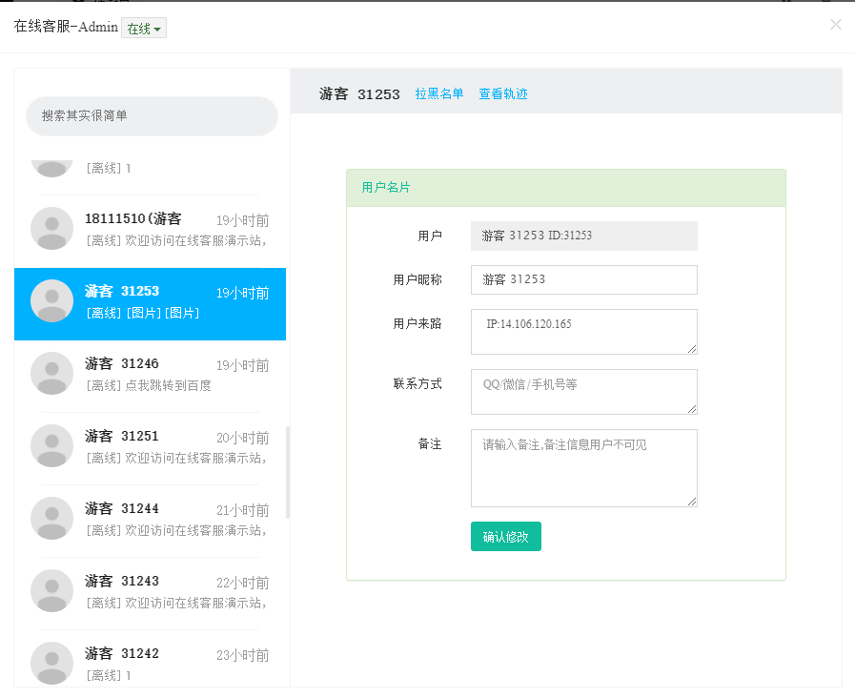The width and height of the screenshot is (855, 698).
Task: Click the avatar icon of 游客 31242
Action: [51, 663]
